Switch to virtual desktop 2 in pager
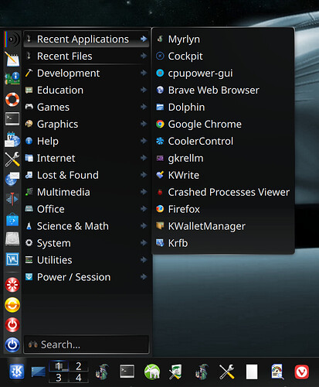Viewport: 319px width, 387px height. [x=79, y=366]
